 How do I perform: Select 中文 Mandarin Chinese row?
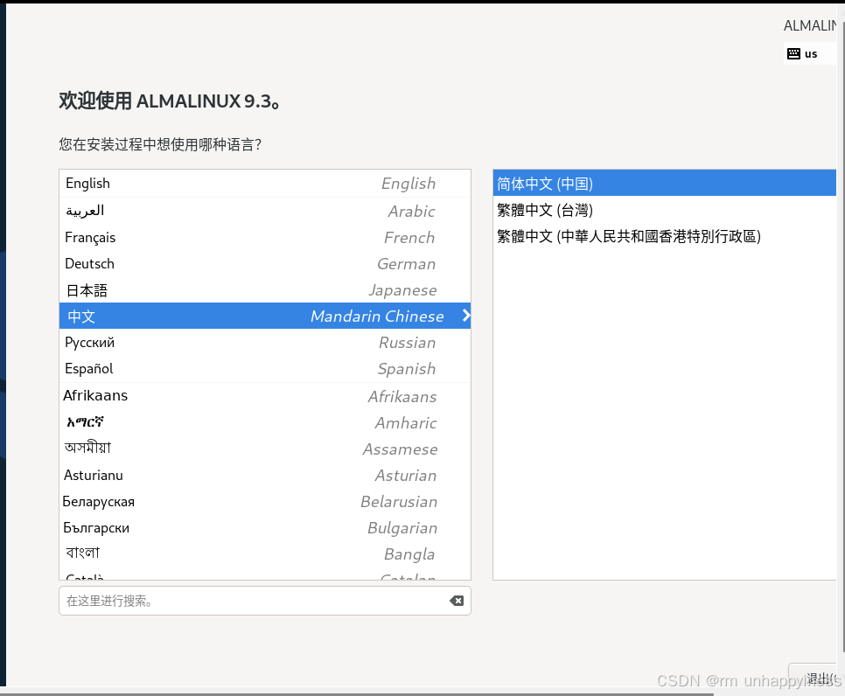(x=264, y=316)
